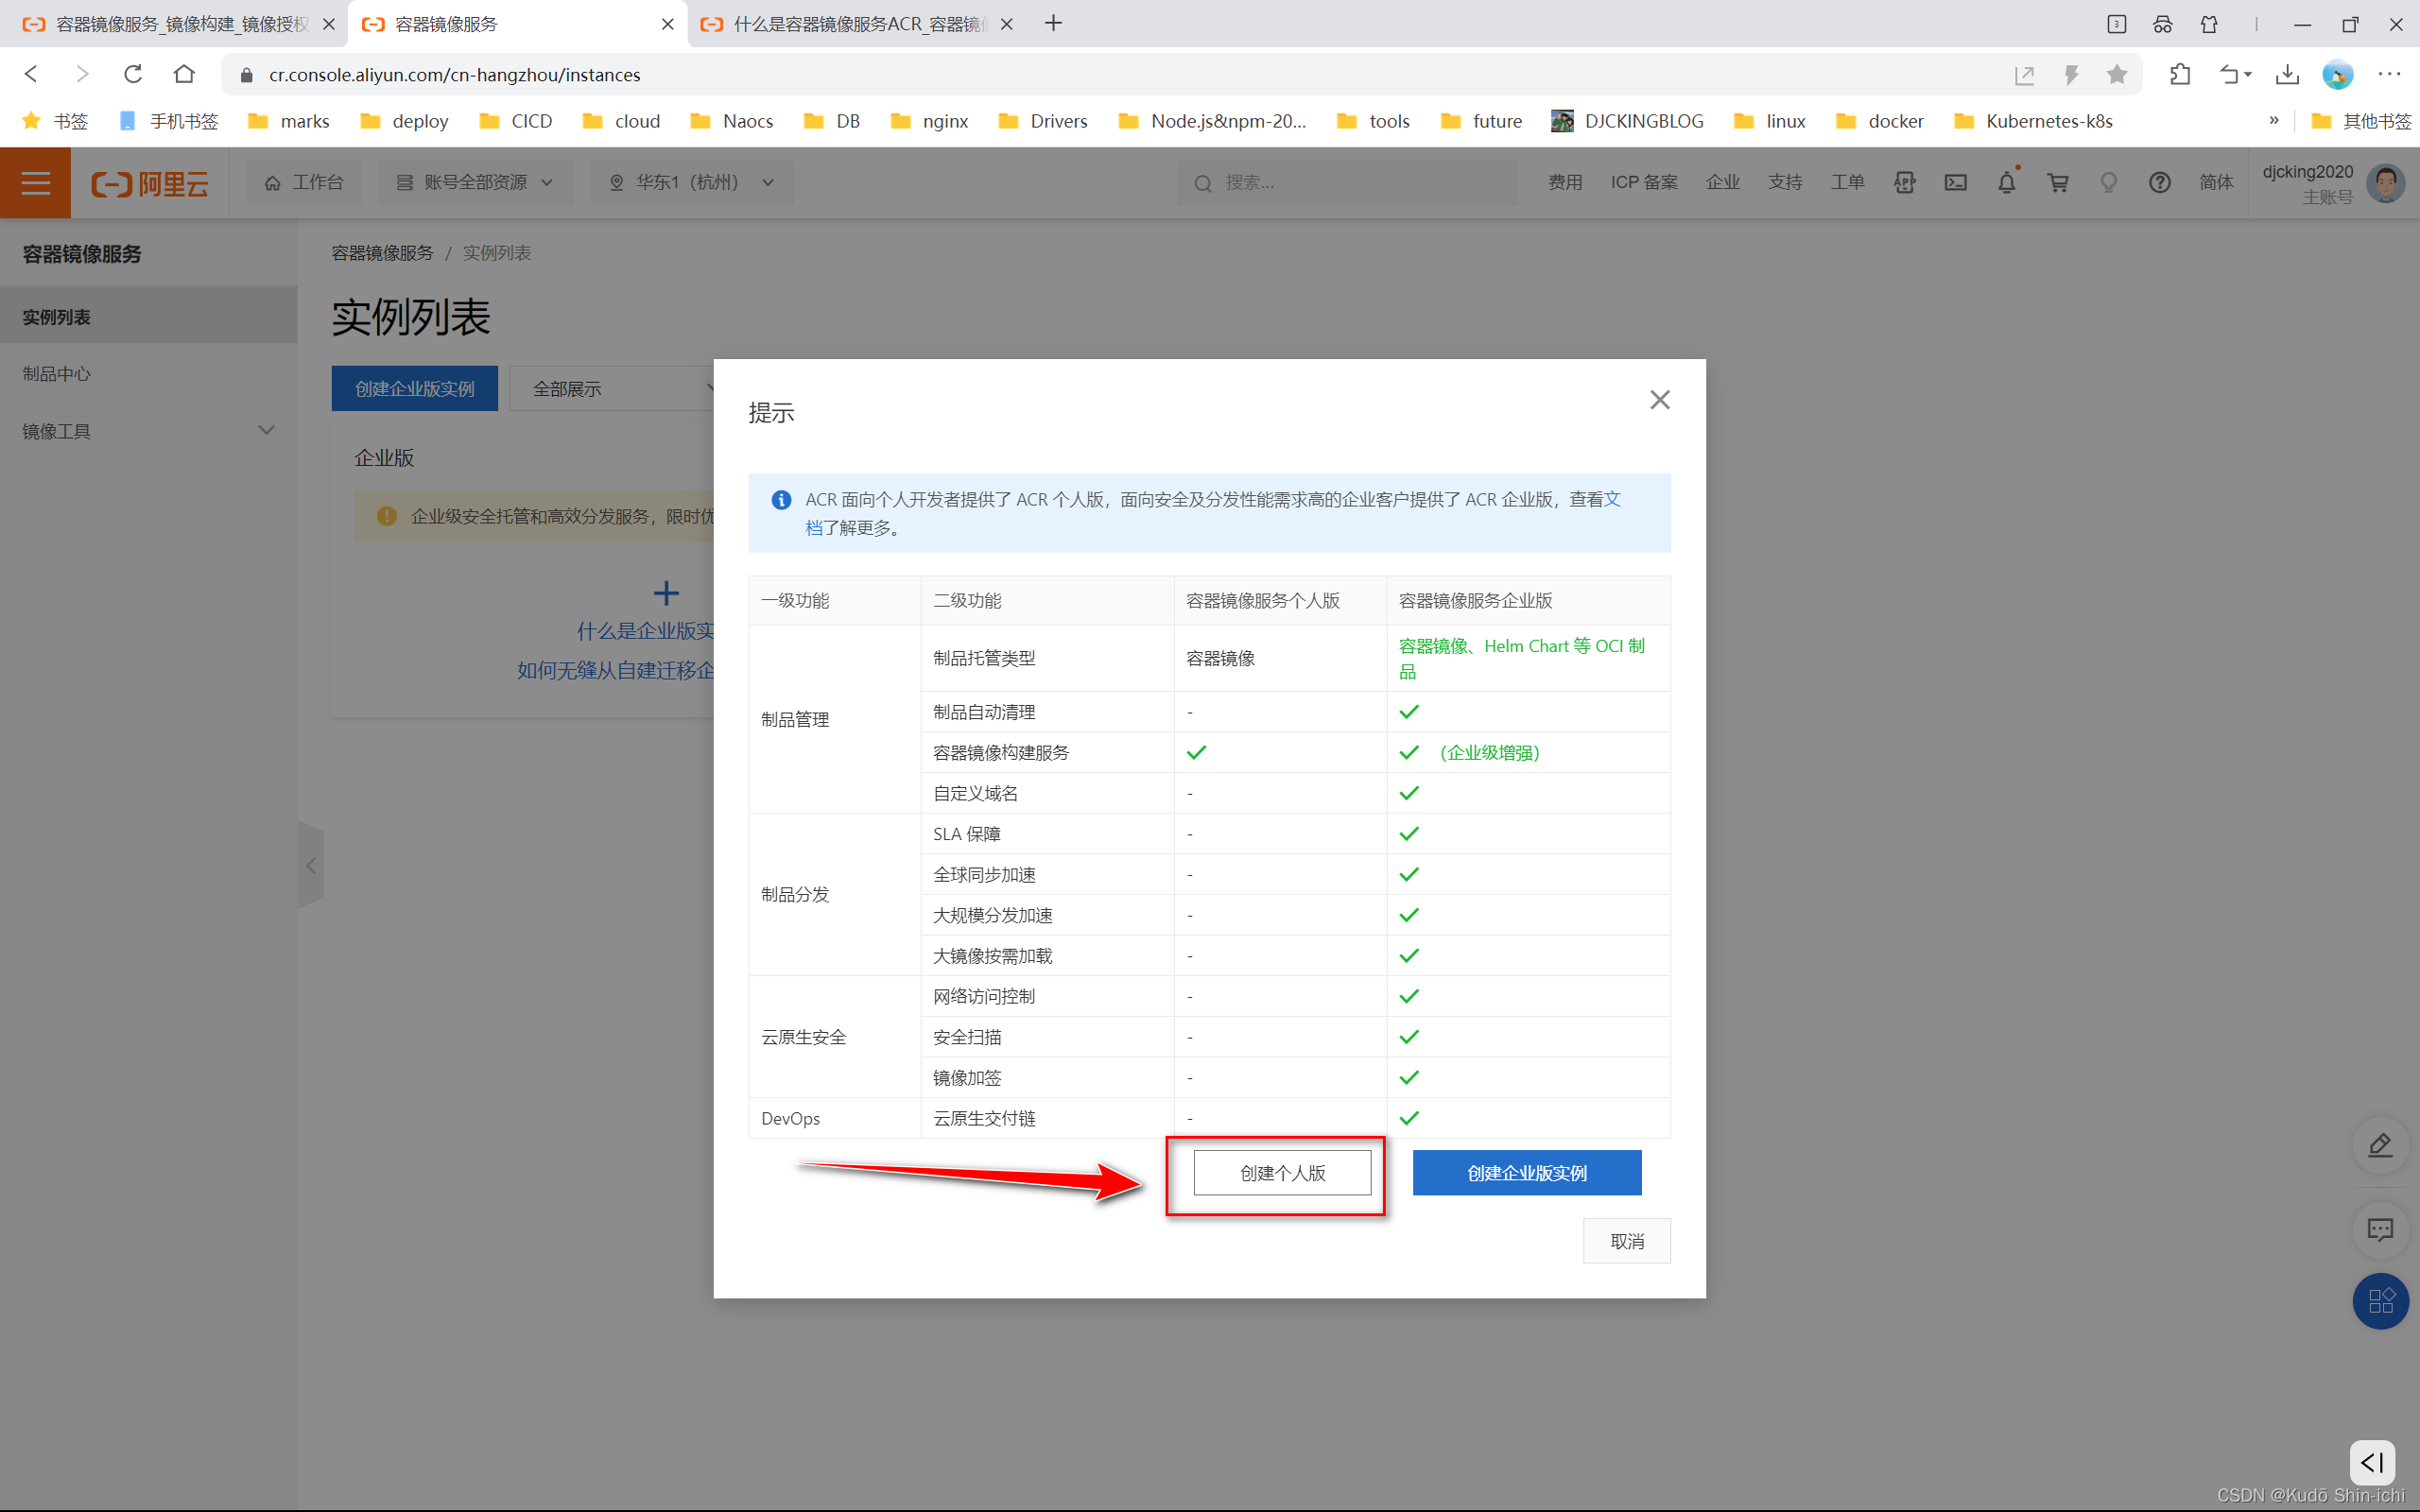The height and width of the screenshot is (1512, 2420).
Task: Click the help question mark icon
Action: [2159, 182]
